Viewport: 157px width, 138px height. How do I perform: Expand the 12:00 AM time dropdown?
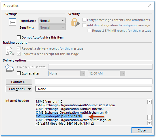123,73
